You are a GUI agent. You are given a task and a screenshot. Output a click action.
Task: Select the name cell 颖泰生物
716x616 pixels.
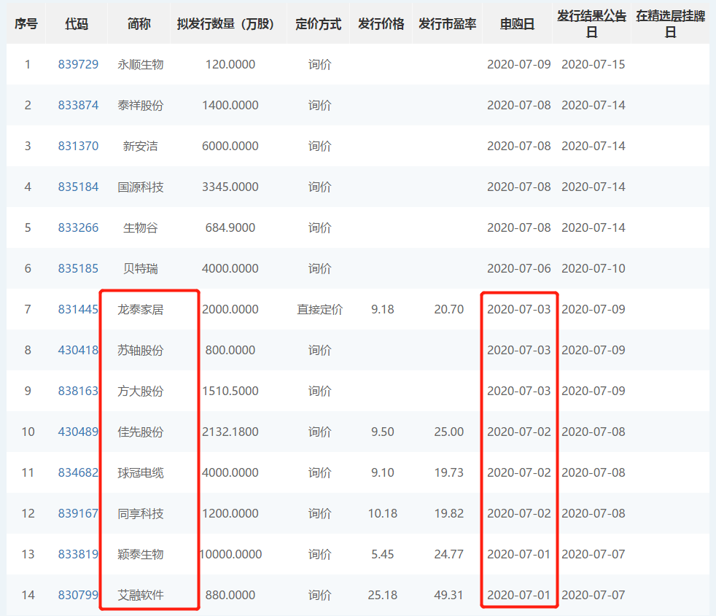tap(140, 554)
